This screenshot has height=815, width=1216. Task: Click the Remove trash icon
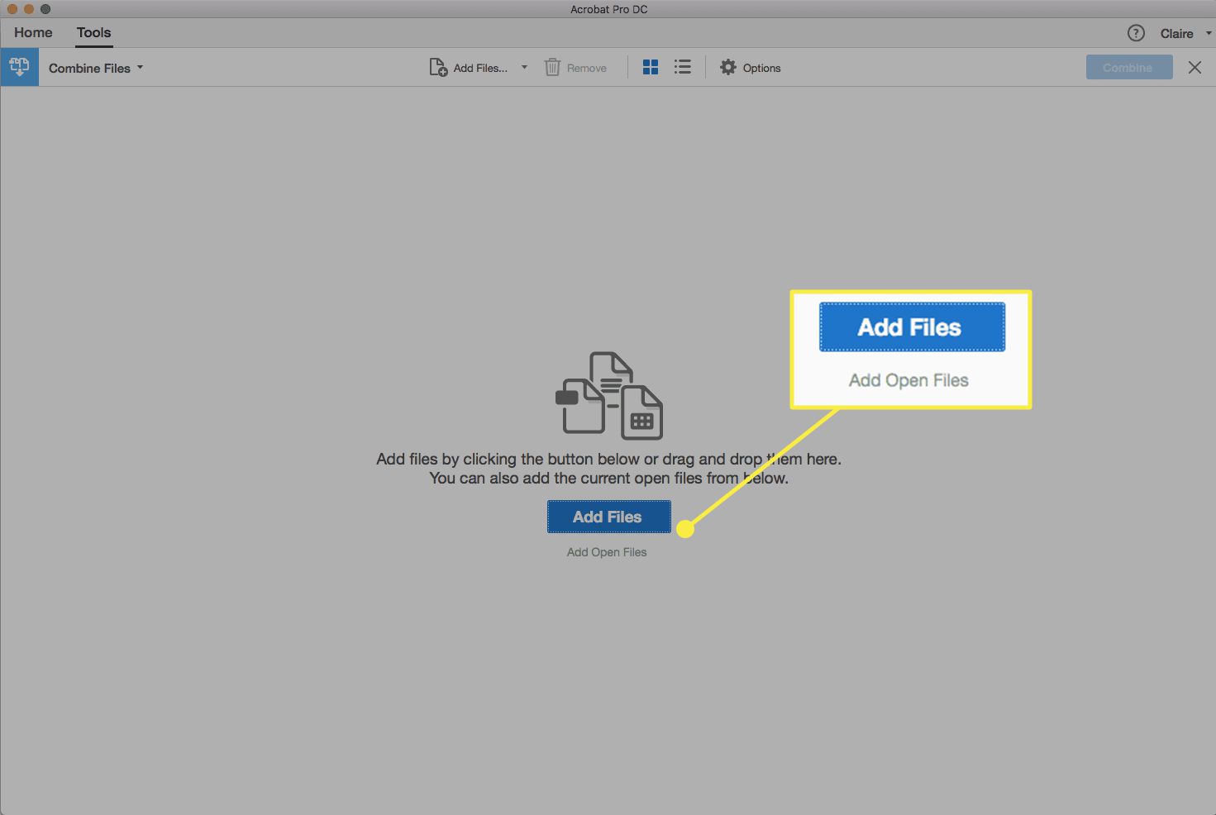(552, 67)
